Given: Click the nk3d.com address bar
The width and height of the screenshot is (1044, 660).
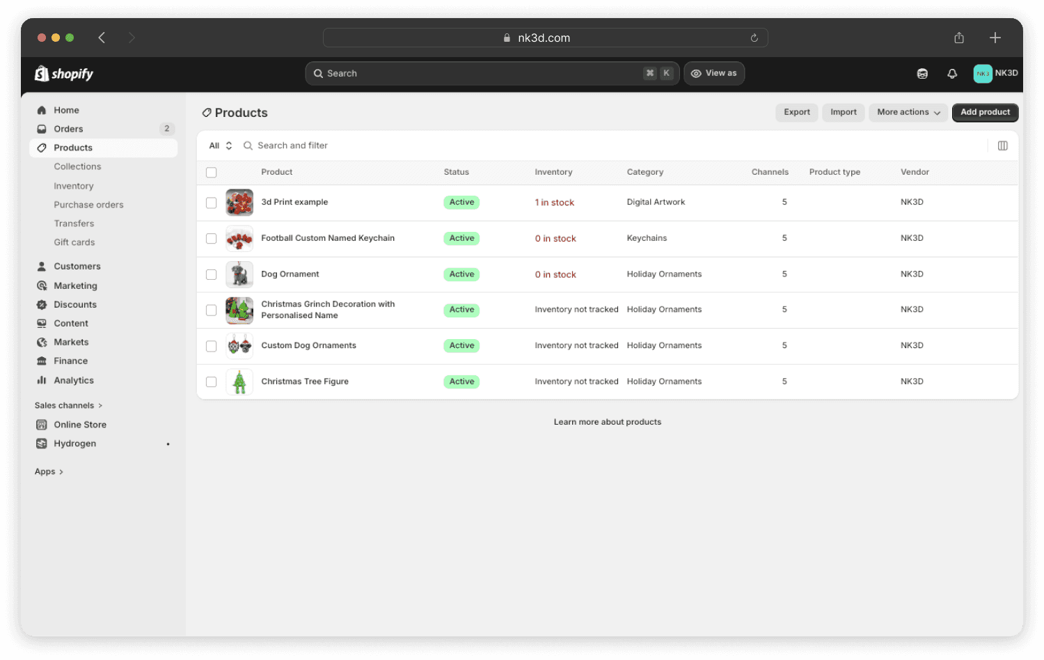Looking at the screenshot, I should coord(546,38).
